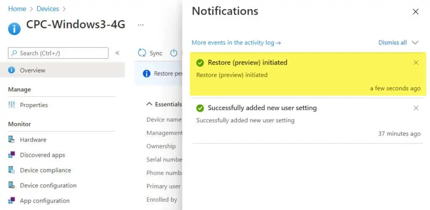The width and height of the screenshot is (430, 210).
Task: Dismiss the Restore (preview) initiated notification
Action: 416,63
